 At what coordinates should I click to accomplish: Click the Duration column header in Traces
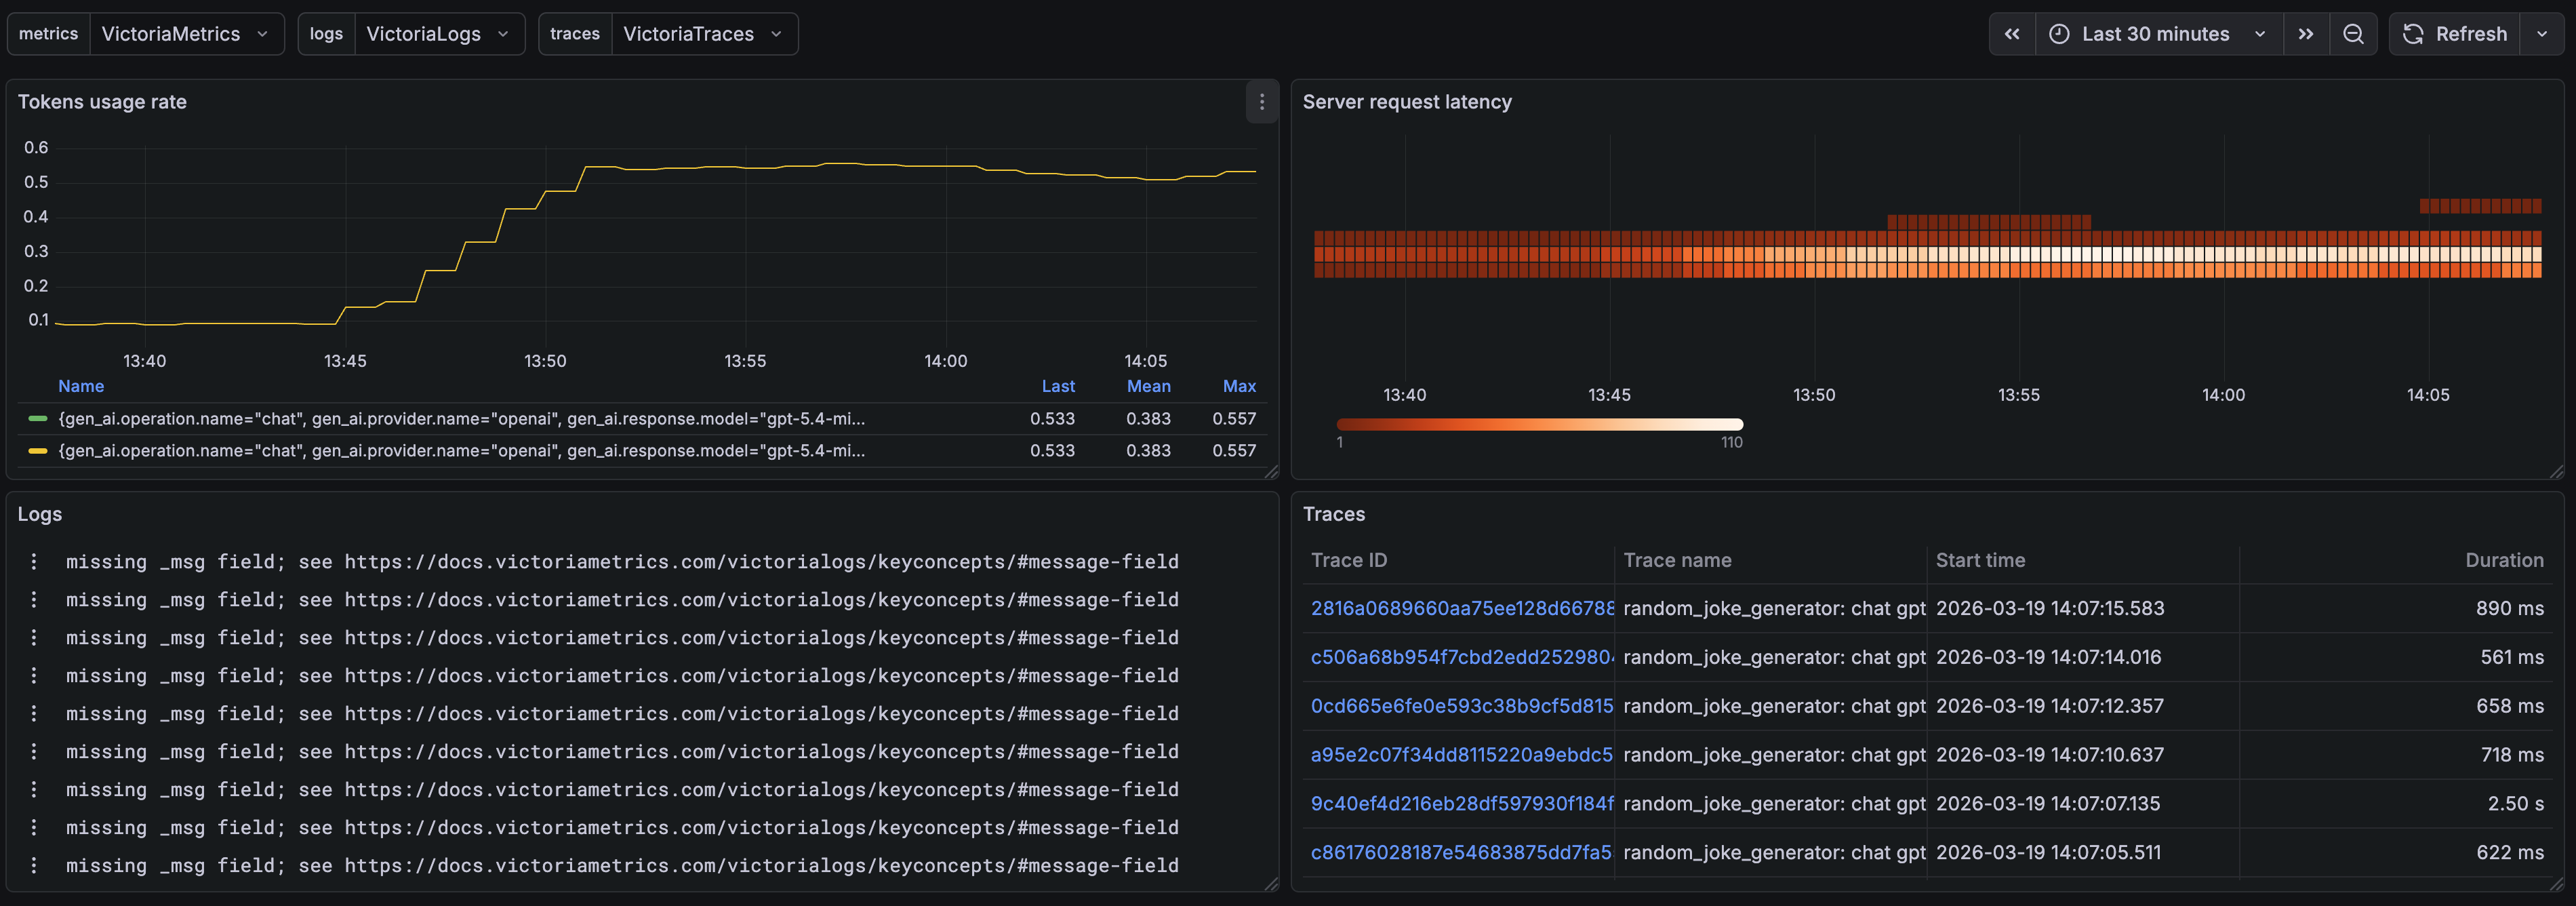coord(2504,560)
